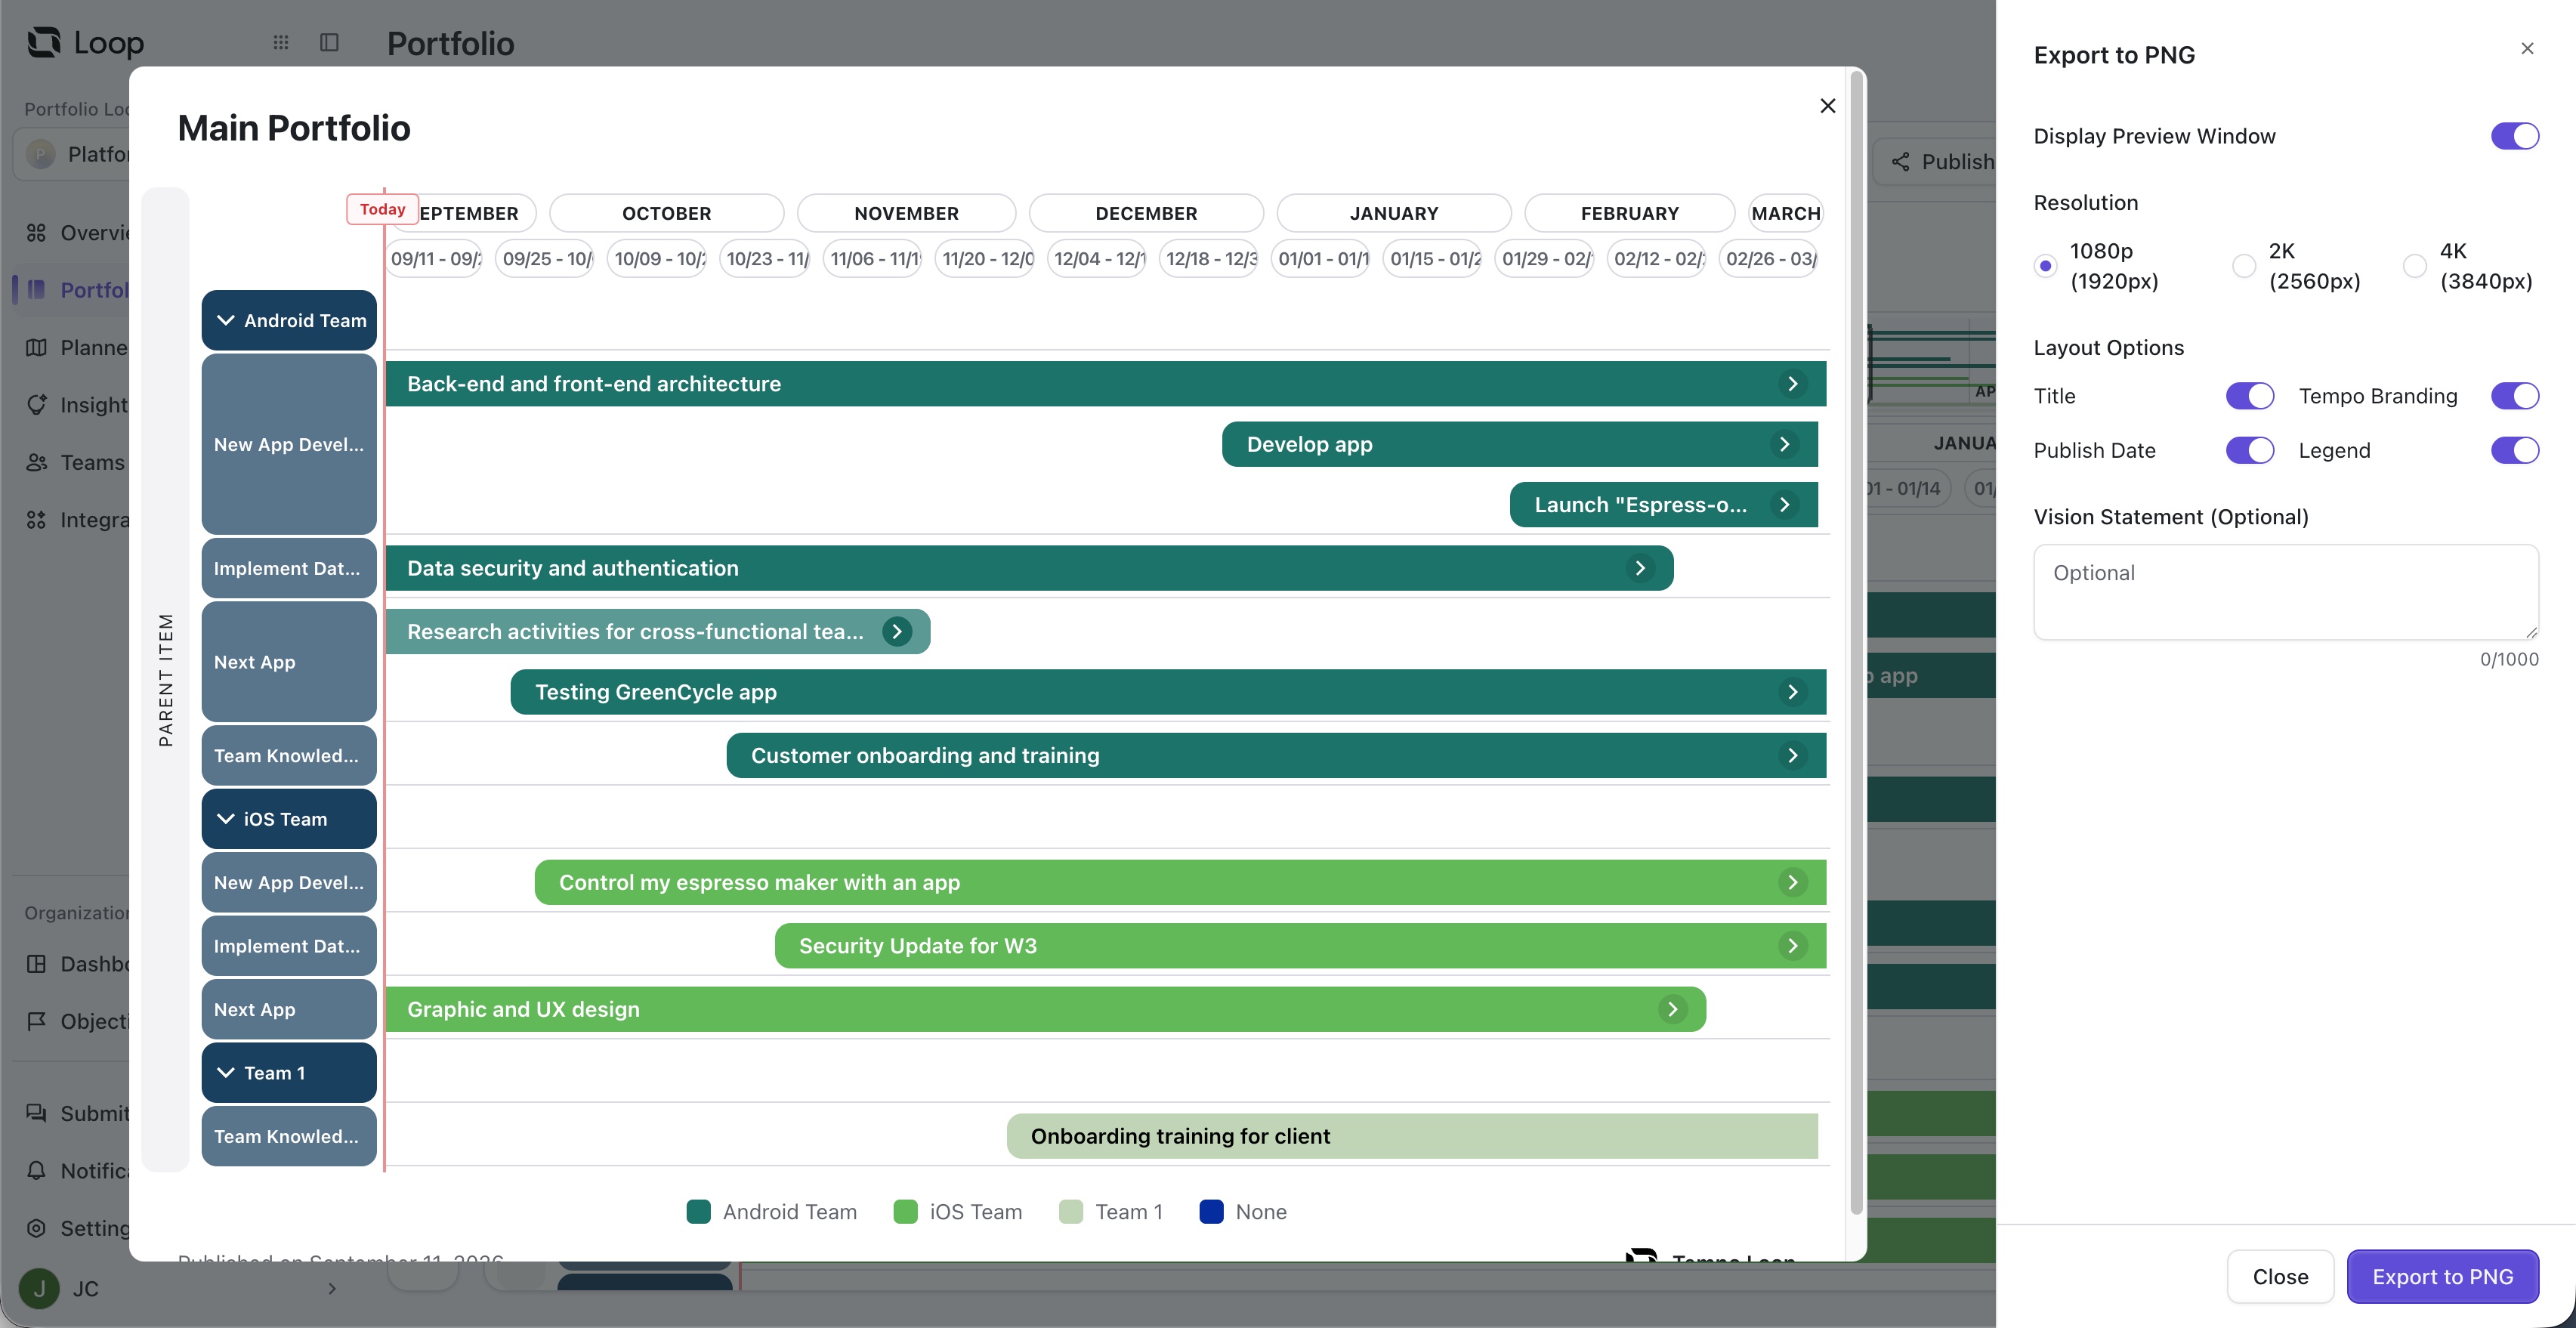Click the Settings gear icon
Screen dimensions: 2576x1328
coord(36,1228)
